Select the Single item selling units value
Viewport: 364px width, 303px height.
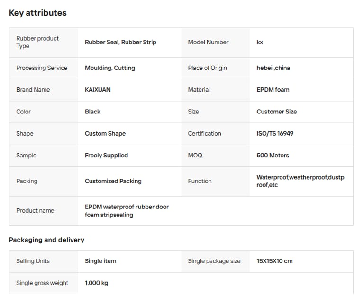100,261
